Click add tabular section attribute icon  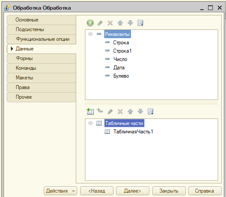100,111
